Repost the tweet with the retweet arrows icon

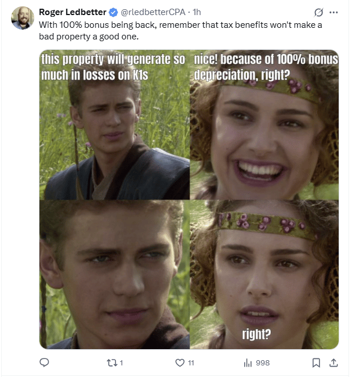click(x=111, y=363)
